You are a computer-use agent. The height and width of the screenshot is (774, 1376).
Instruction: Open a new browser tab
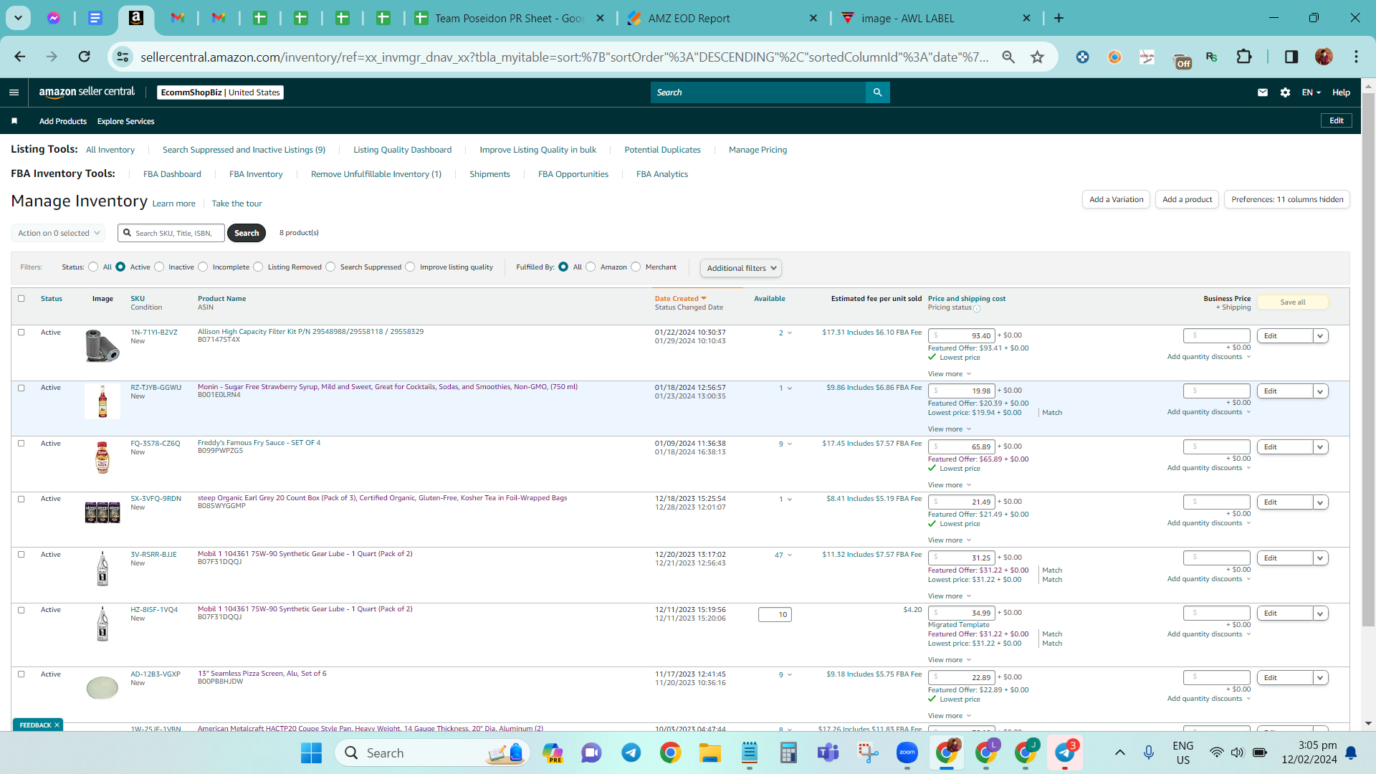1059,18
